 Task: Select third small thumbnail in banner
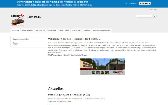pyautogui.click(x=102, y=73)
